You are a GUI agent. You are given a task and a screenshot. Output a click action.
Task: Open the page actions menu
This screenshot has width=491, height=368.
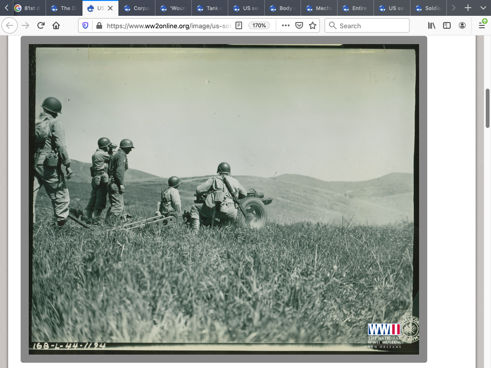coord(286,25)
